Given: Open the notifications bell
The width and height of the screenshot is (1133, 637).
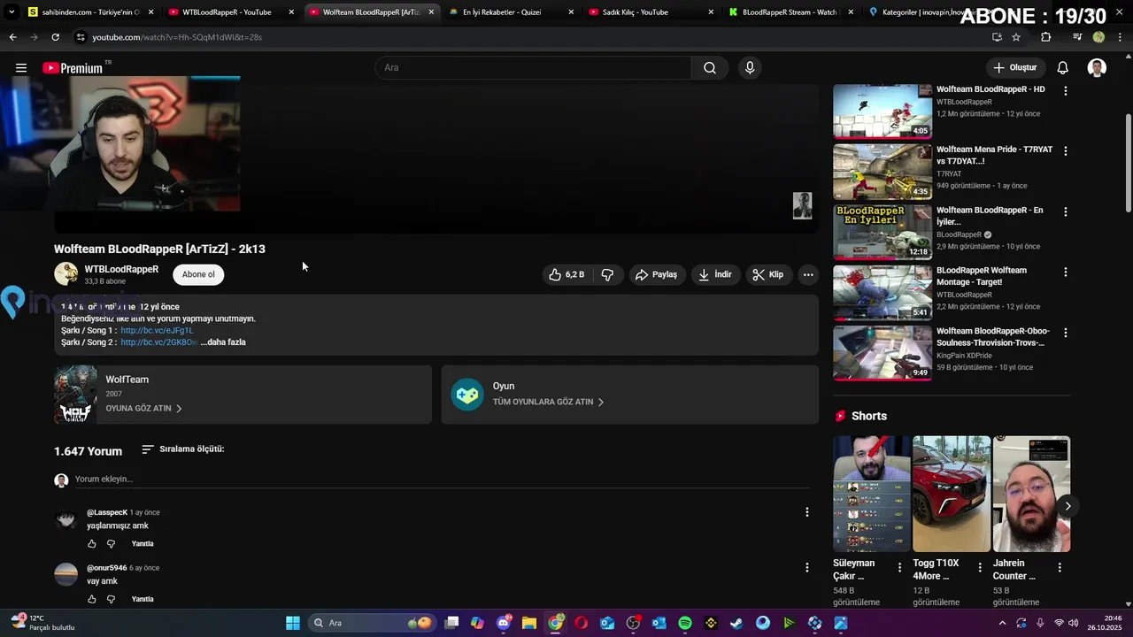Looking at the screenshot, I should click(x=1063, y=68).
